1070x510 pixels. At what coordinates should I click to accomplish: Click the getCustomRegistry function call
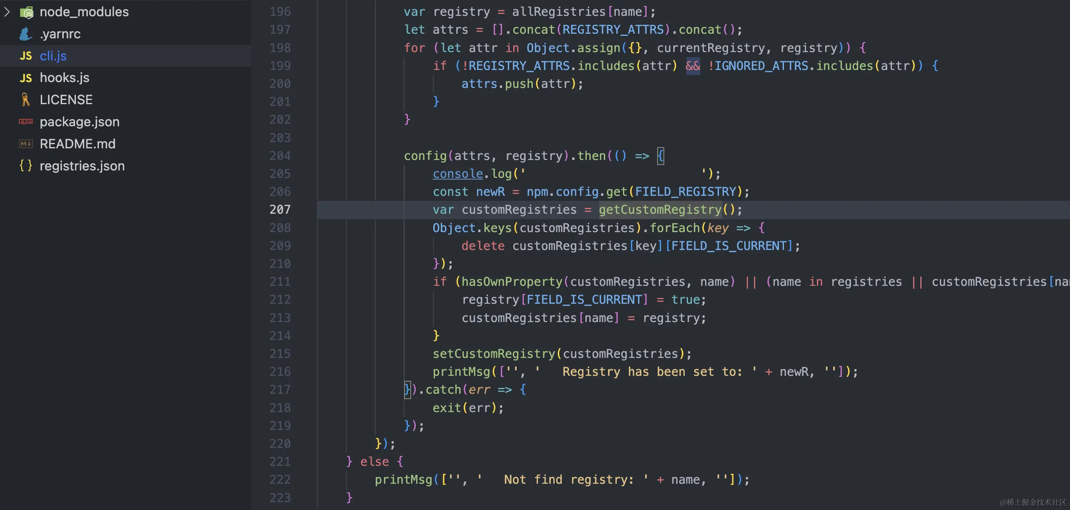point(660,210)
